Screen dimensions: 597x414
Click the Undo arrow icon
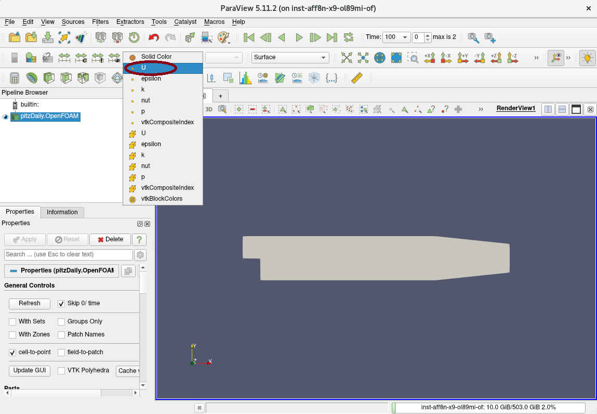click(x=153, y=37)
